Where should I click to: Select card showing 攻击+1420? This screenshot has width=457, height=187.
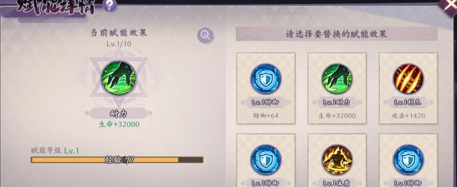pos(408,88)
